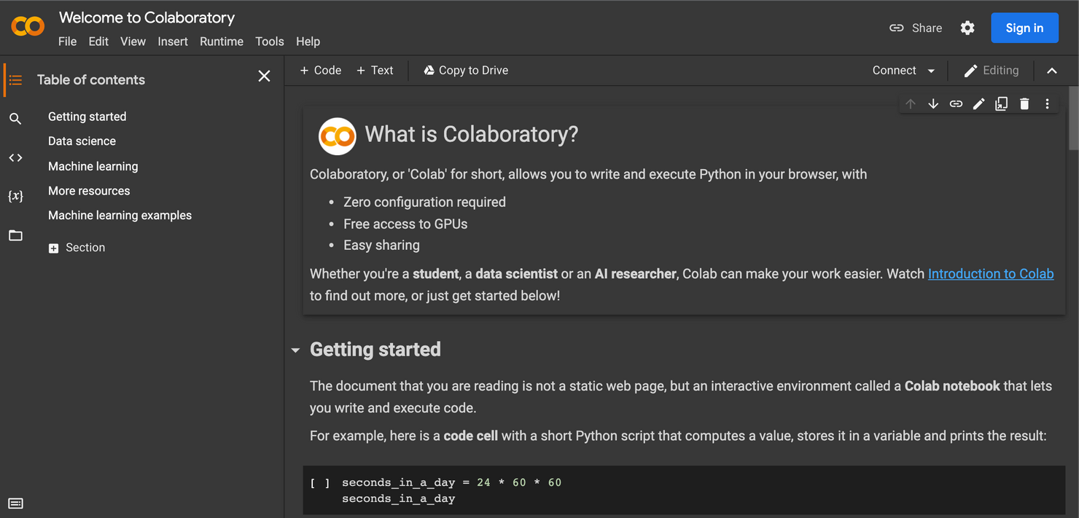Click notebook vertical scrollbar thumb
The image size is (1079, 518).
(1073, 117)
